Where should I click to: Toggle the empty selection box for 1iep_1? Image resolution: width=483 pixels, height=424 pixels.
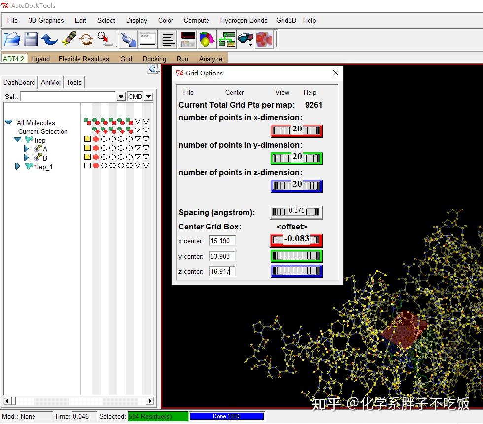click(87, 166)
